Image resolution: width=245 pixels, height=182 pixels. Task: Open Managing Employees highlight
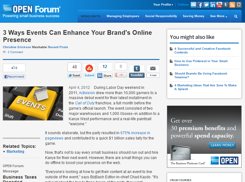click(x=123, y=16)
